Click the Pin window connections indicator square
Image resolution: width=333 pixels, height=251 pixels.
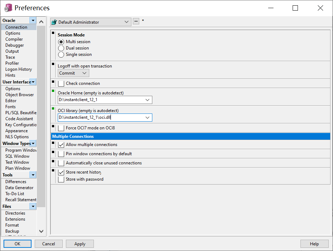coord(53,152)
